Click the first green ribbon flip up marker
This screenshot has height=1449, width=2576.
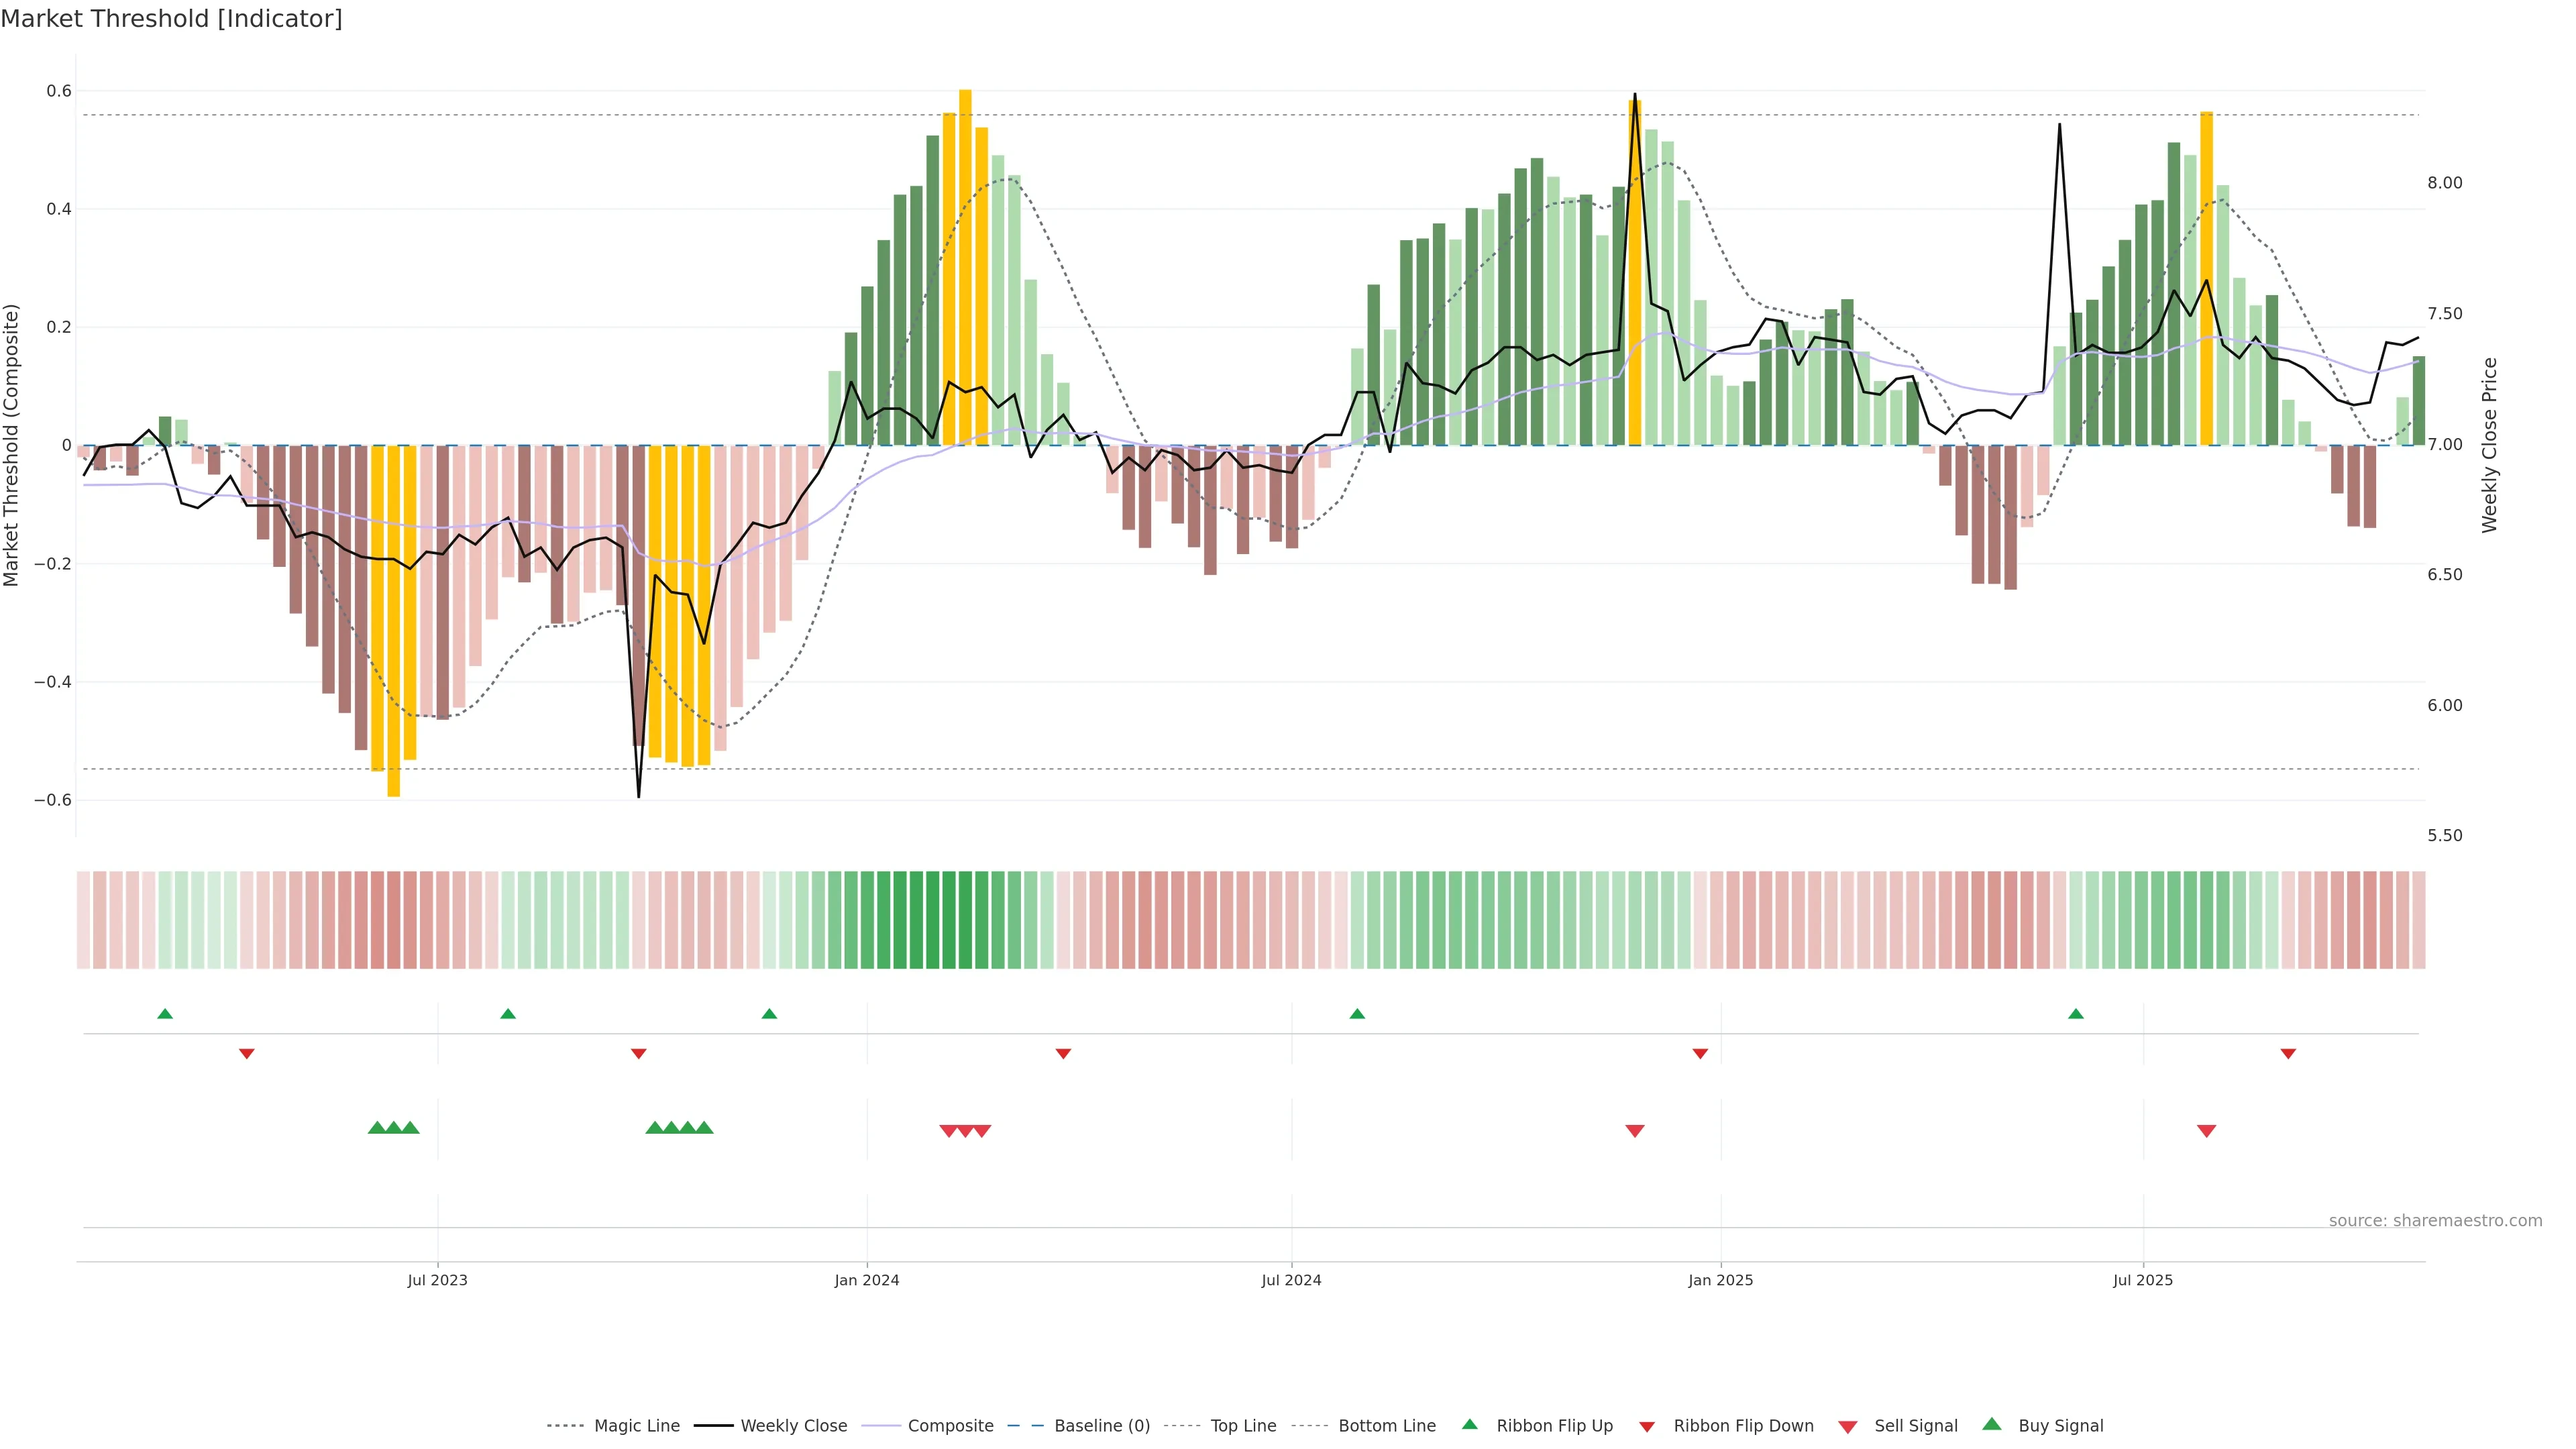click(x=165, y=1014)
